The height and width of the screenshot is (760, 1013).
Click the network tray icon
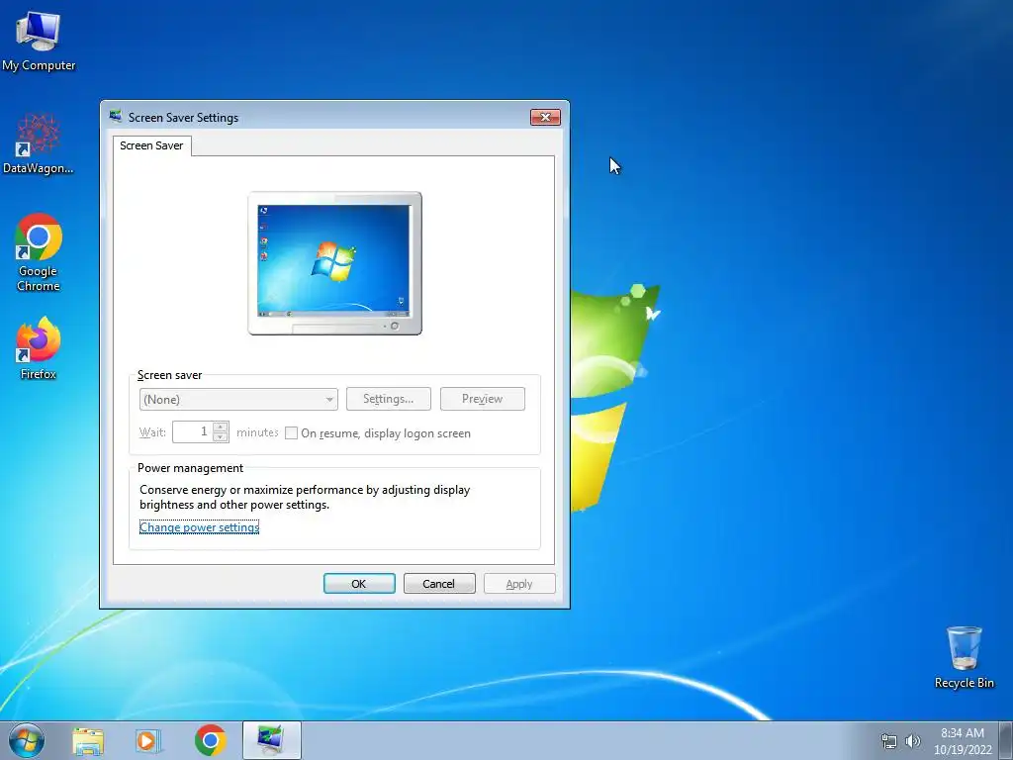tap(889, 741)
